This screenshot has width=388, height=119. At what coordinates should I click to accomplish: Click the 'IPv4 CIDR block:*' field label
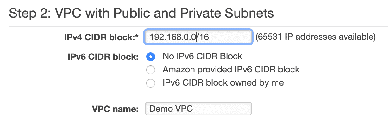[x=101, y=37]
